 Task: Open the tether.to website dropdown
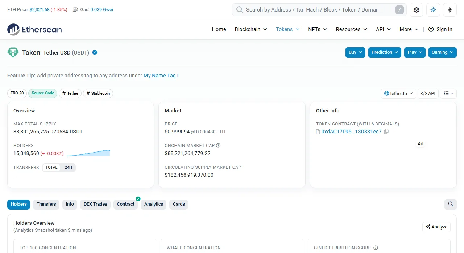pos(398,93)
